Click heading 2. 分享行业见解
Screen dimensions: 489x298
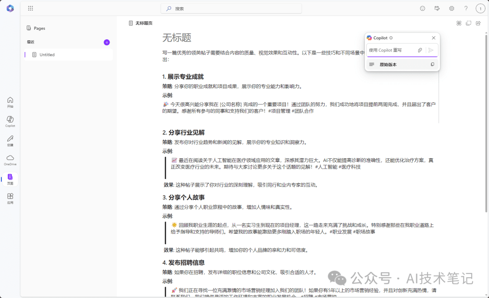pyautogui.click(x=183, y=132)
